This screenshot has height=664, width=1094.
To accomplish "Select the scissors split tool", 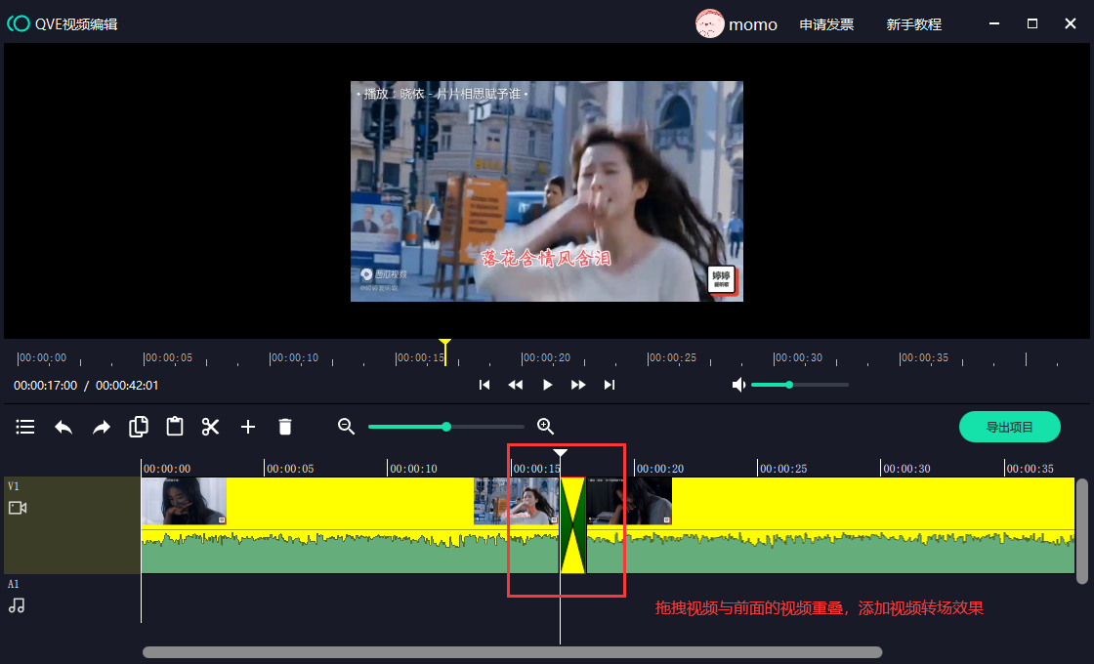I will [211, 427].
